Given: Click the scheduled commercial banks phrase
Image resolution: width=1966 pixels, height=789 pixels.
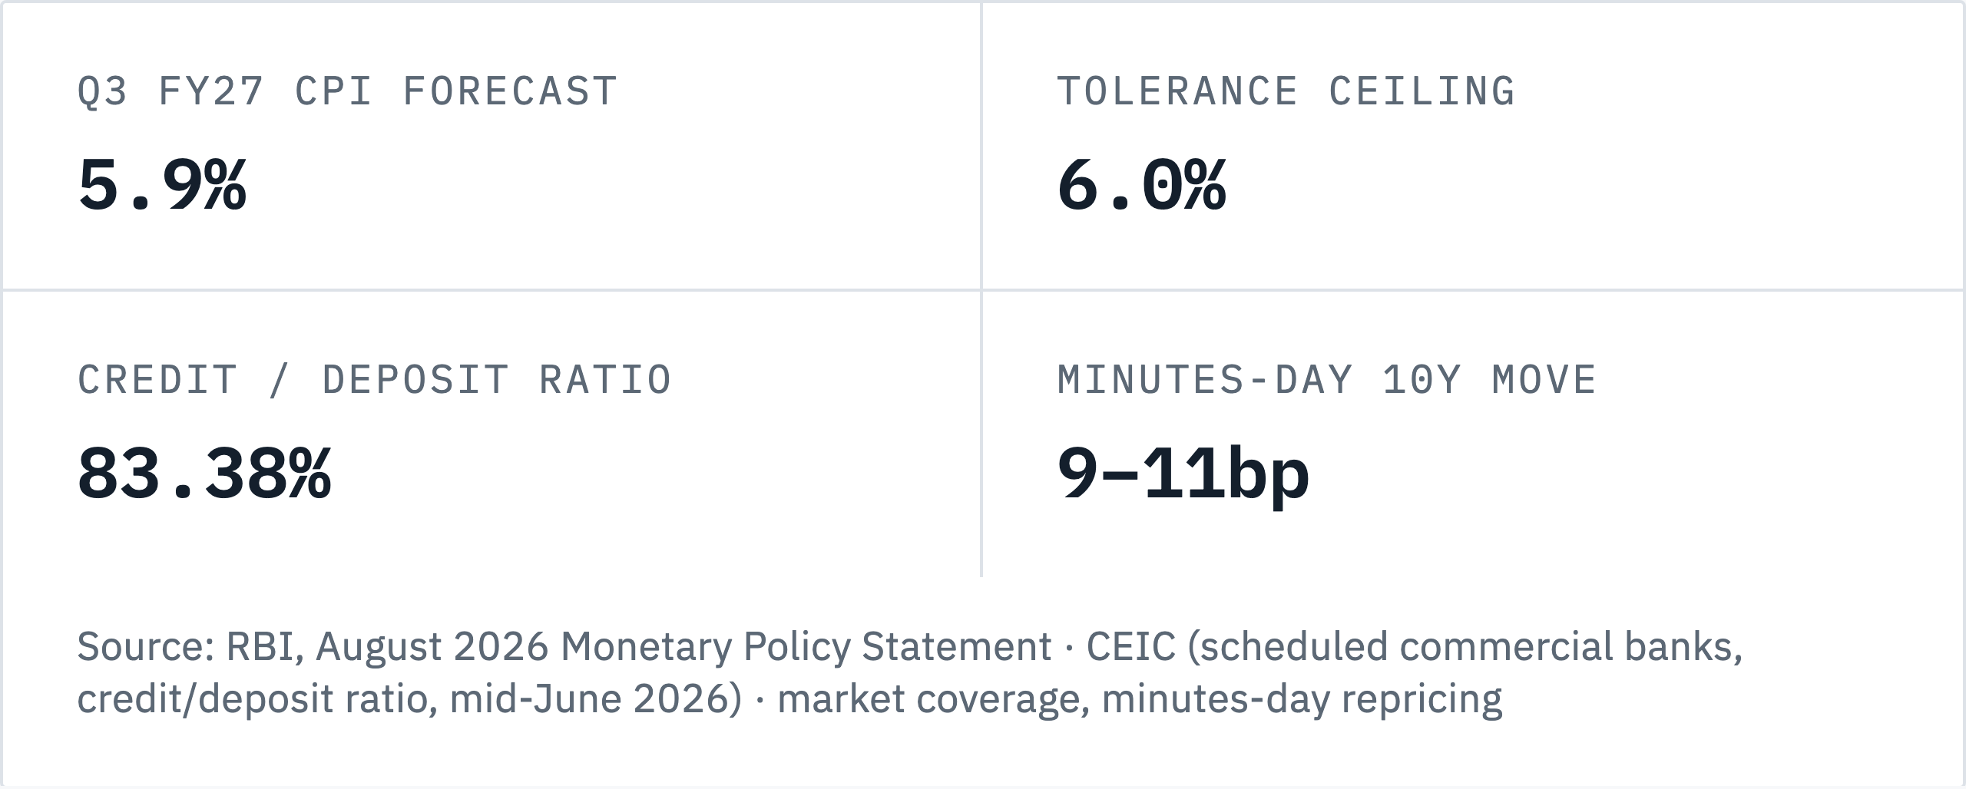Looking at the screenshot, I should coord(1465,647).
